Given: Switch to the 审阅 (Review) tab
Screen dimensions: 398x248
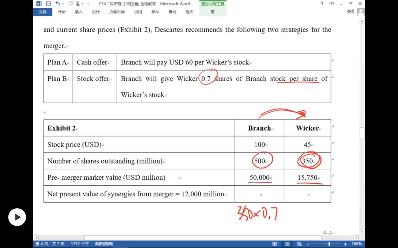Looking at the screenshot, I should pyautogui.click(x=172, y=12).
